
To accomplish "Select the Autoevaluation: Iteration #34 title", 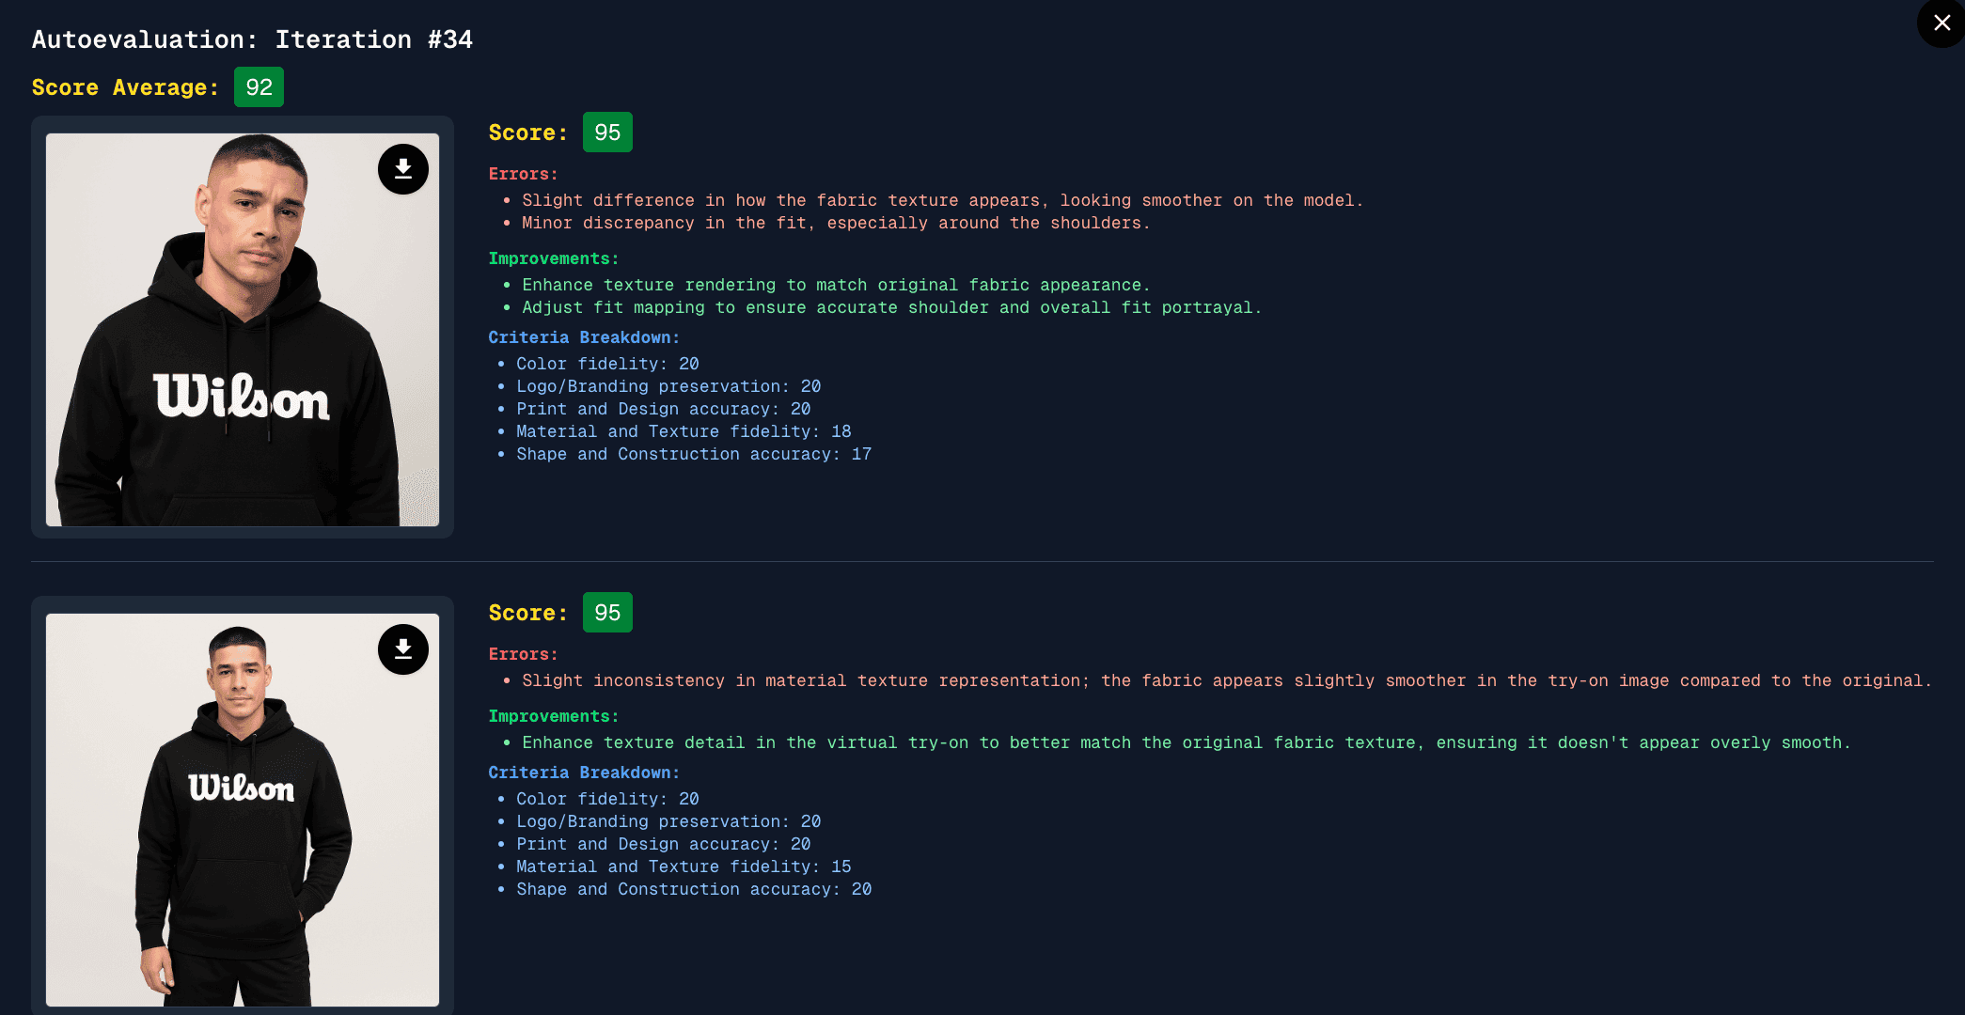I will tap(252, 39).
